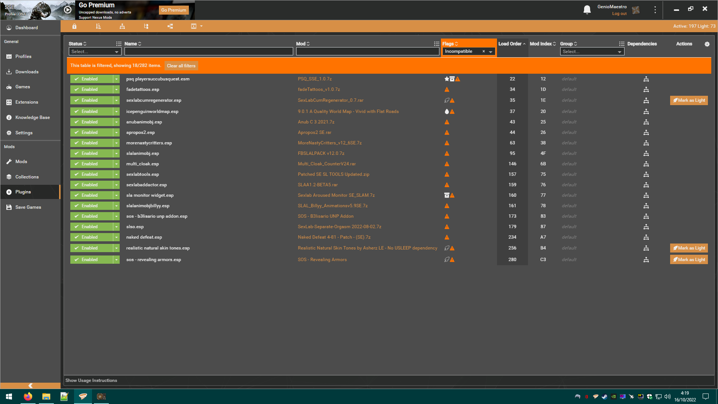Screen dimensions: 718x404
Task: Open dependencies for psq playersuccubusquest.esm
Action: click(646, 79)
